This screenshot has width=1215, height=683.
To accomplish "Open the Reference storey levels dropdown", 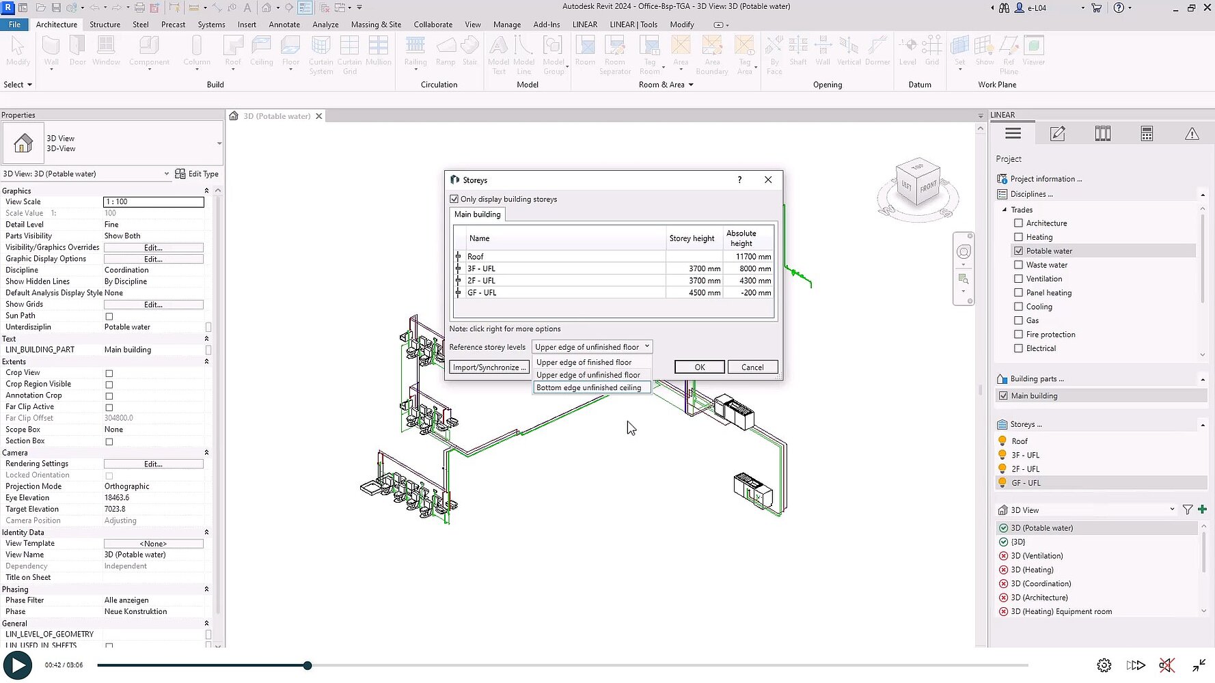I will point(592,347).
